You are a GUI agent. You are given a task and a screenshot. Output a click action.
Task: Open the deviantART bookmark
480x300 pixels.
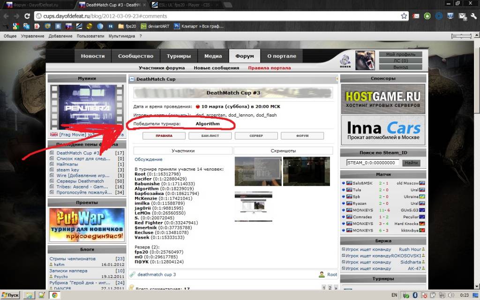click(x=155, y=26)
